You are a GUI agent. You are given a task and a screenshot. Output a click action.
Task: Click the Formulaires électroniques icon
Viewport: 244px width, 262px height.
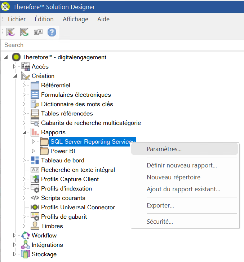pos(35,95)
